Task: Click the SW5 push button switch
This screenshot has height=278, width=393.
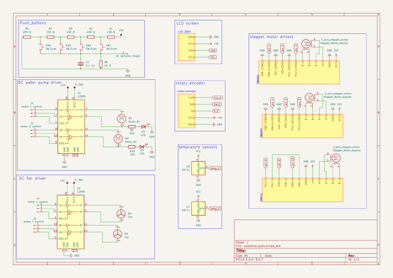Action: pyautogui.click(x=41, y=47)
